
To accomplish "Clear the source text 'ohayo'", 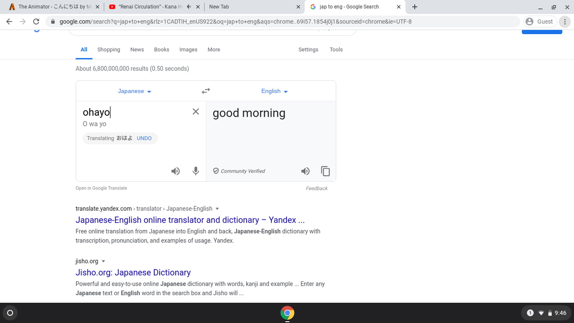I will tap(196, 112).
